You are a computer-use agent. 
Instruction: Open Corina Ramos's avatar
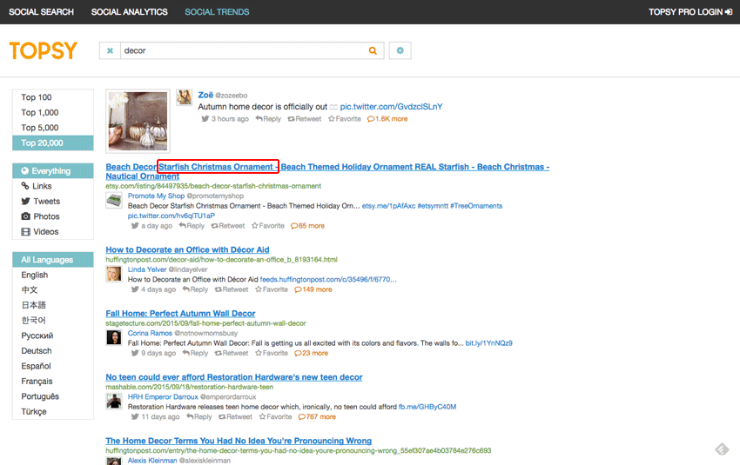pyautogui.click(x=114, y=337)
